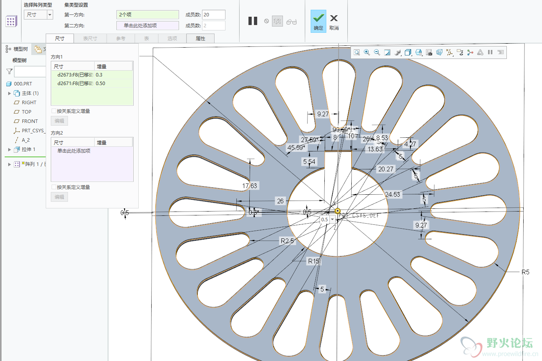
Task: Check 按关系定义增量 under 方向1
Action: tap(54, 111)
